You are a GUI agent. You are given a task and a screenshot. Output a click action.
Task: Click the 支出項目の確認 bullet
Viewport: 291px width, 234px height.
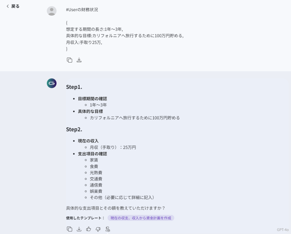92,154
